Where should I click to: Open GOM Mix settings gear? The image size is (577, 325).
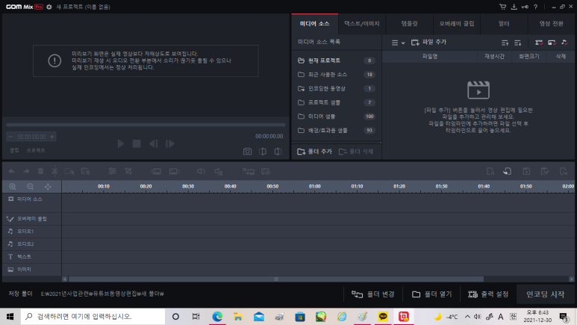coord(49,7)
